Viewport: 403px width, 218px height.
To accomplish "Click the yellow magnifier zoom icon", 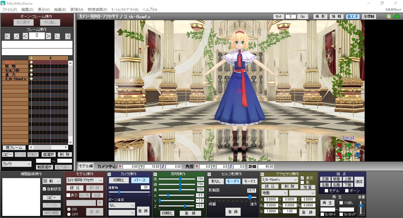I will 389,17.
